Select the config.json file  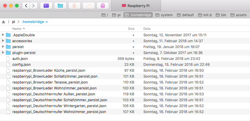21,64
